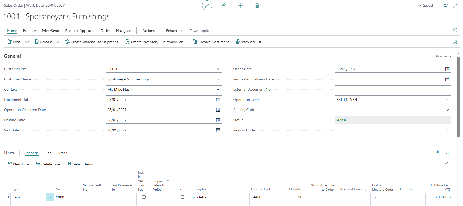Pin the action bar icon
Image resolution: width=463 pixels, height=206 pixels.
[x=455, y=42]
